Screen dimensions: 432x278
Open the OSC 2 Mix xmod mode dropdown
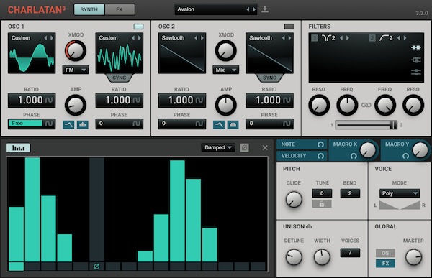click(x=225, y=70)
